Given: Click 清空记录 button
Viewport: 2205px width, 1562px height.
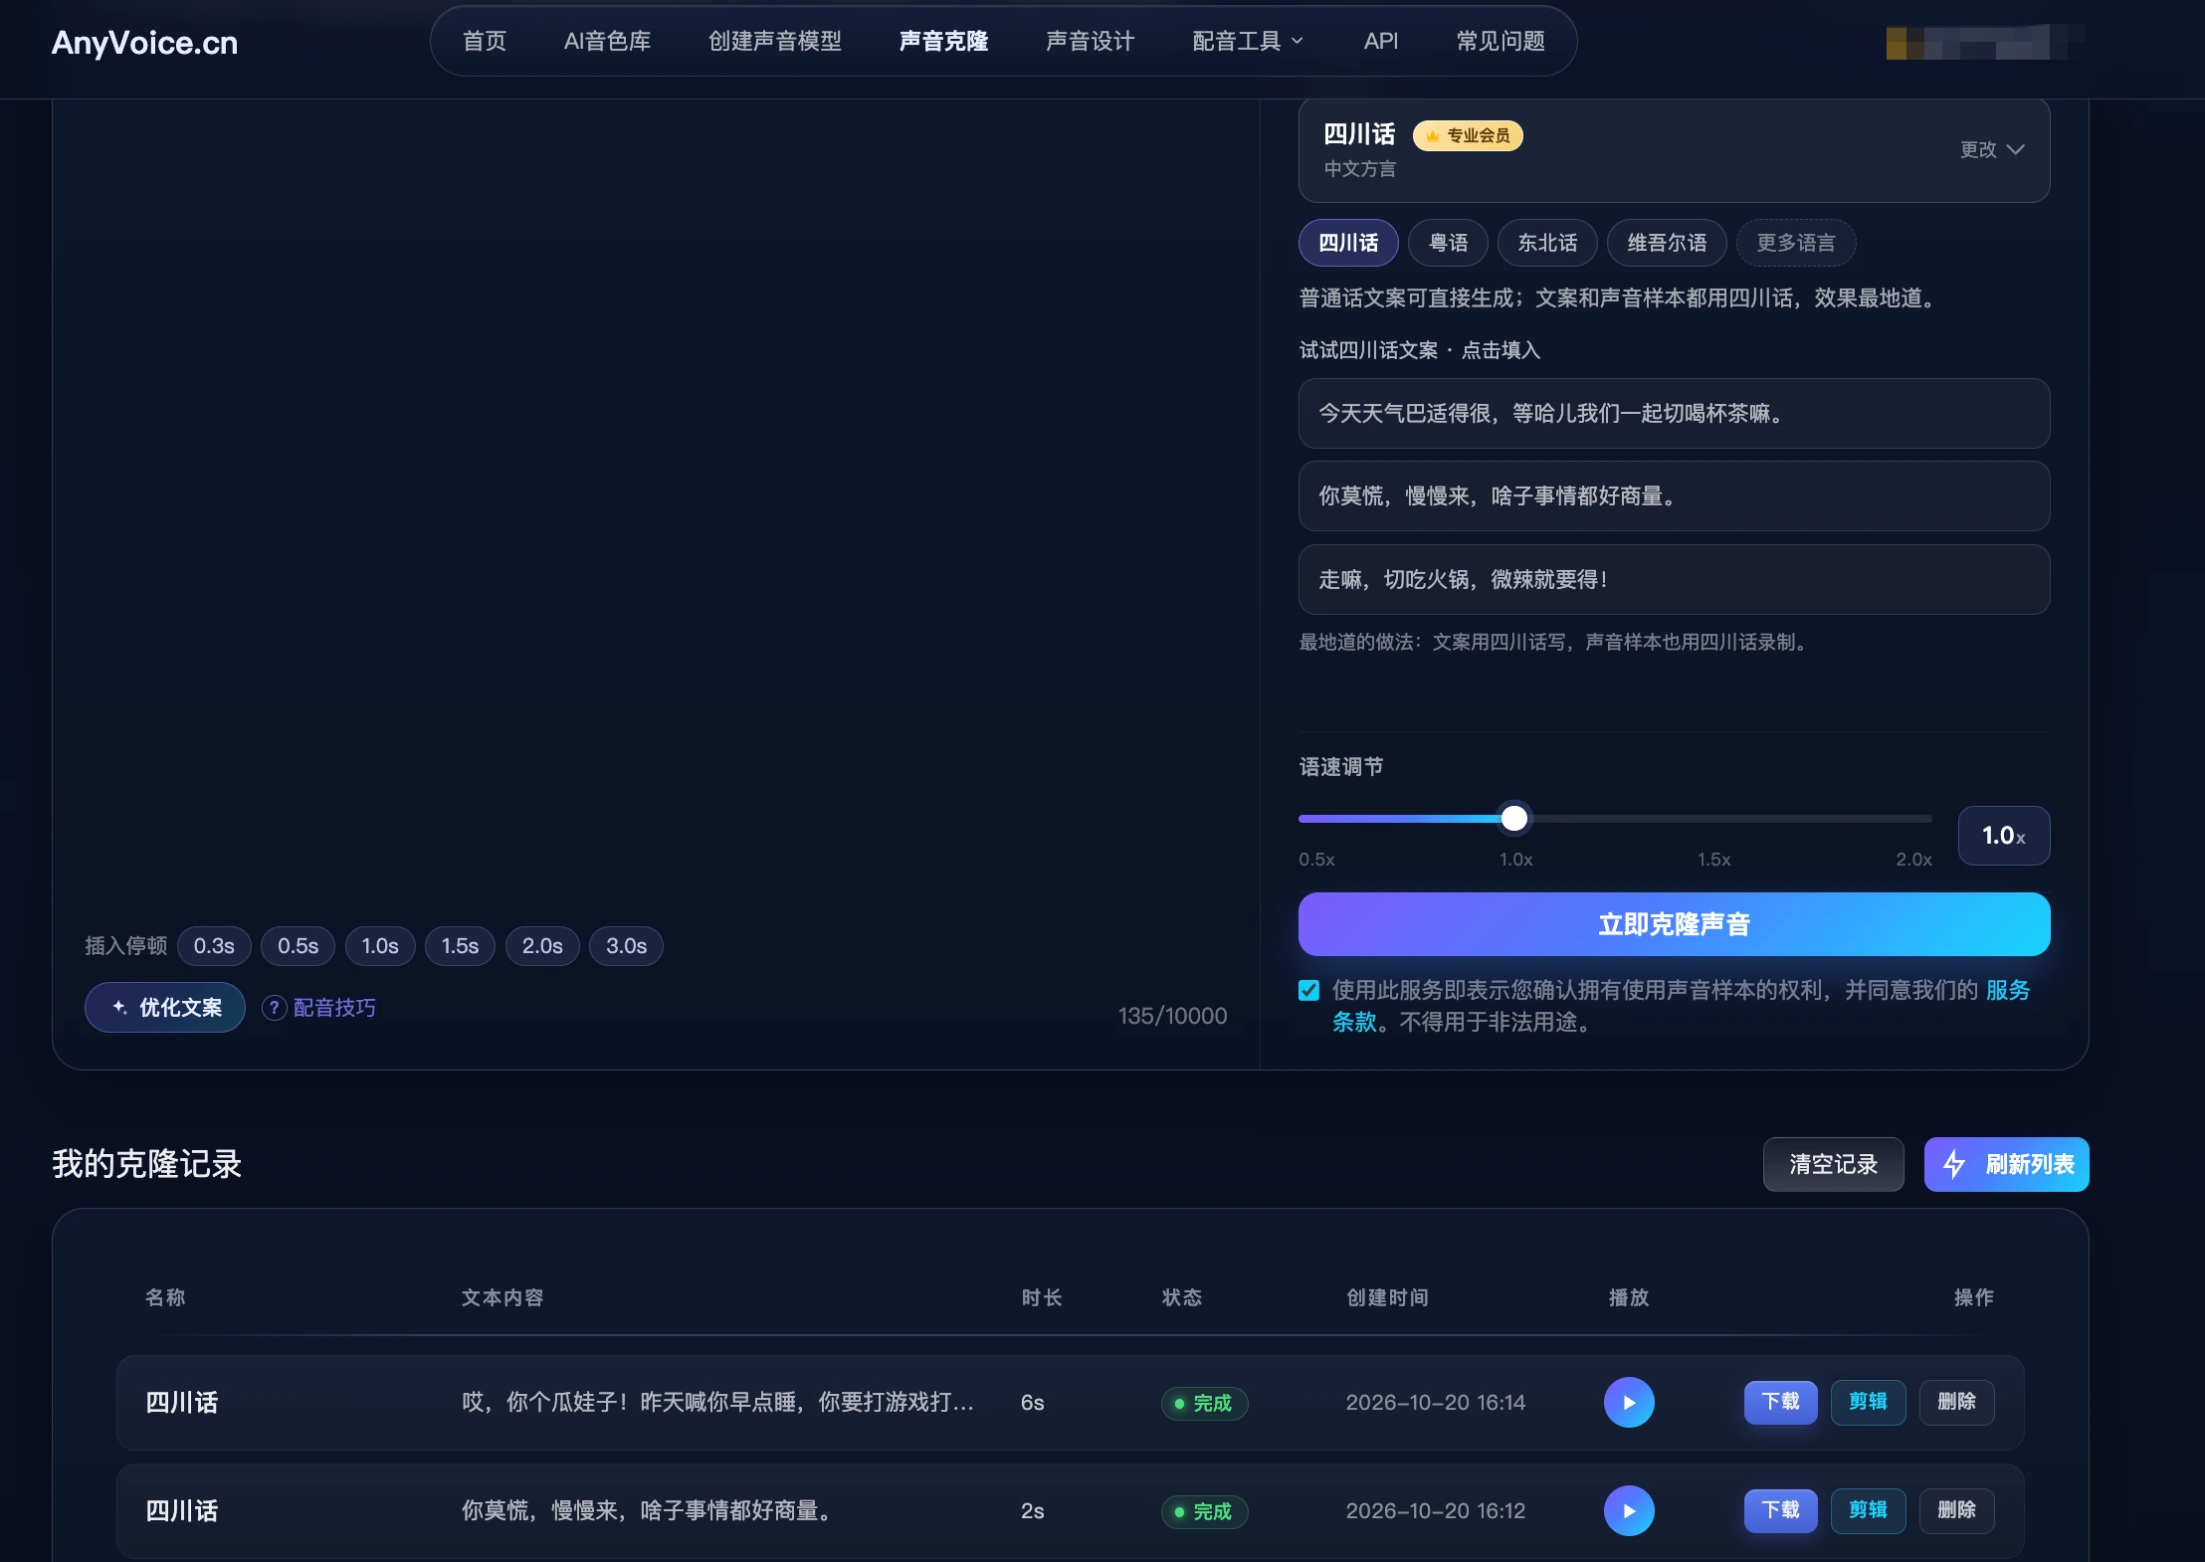Looking at the screenshot, I should click(x=1833, y=1164).
